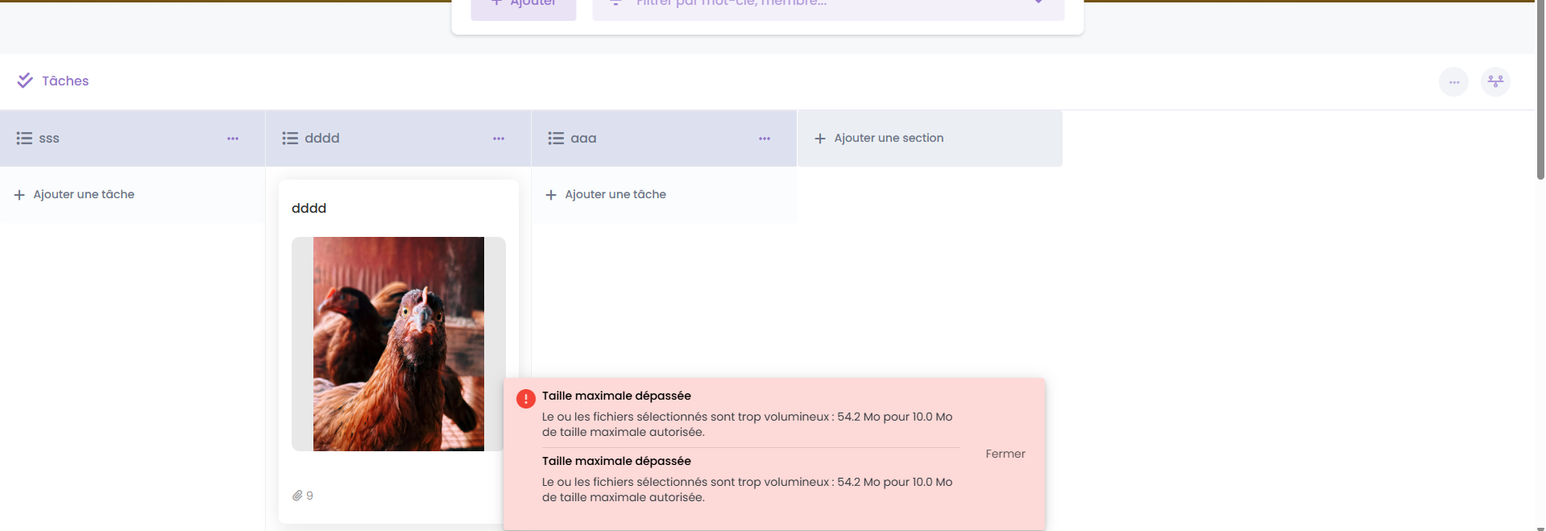The width and height of the screenshot is (1546, 531).
Task: Open the dddd section three-dot menu
Action: click(499, 139)
